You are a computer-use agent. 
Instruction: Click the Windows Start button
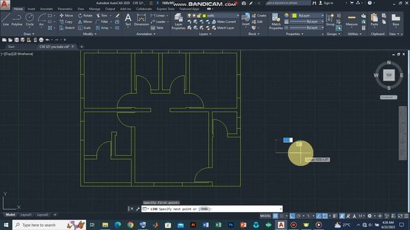(6, 225)
